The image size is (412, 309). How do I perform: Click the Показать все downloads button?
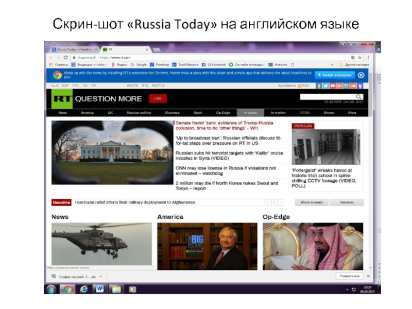[x=350, y=276]
